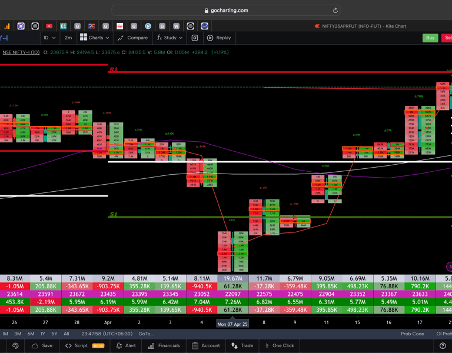Open the Ci bookmark icon

[64, 26]
